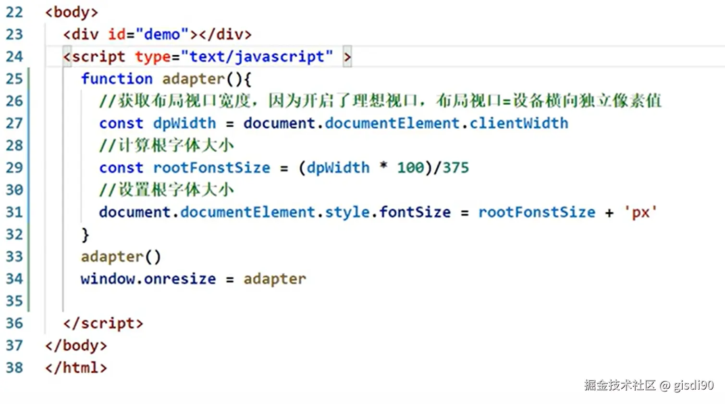This screenshot has width=725, height=404.
Task: Click the word function on line 25
Action: [x=117, y=78]
